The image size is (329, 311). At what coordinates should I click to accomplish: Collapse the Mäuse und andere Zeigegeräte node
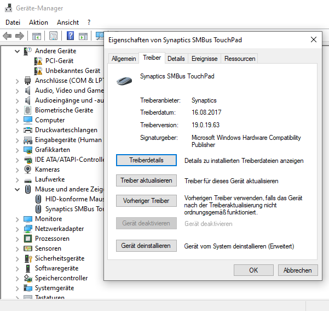(x=17, y=189)
